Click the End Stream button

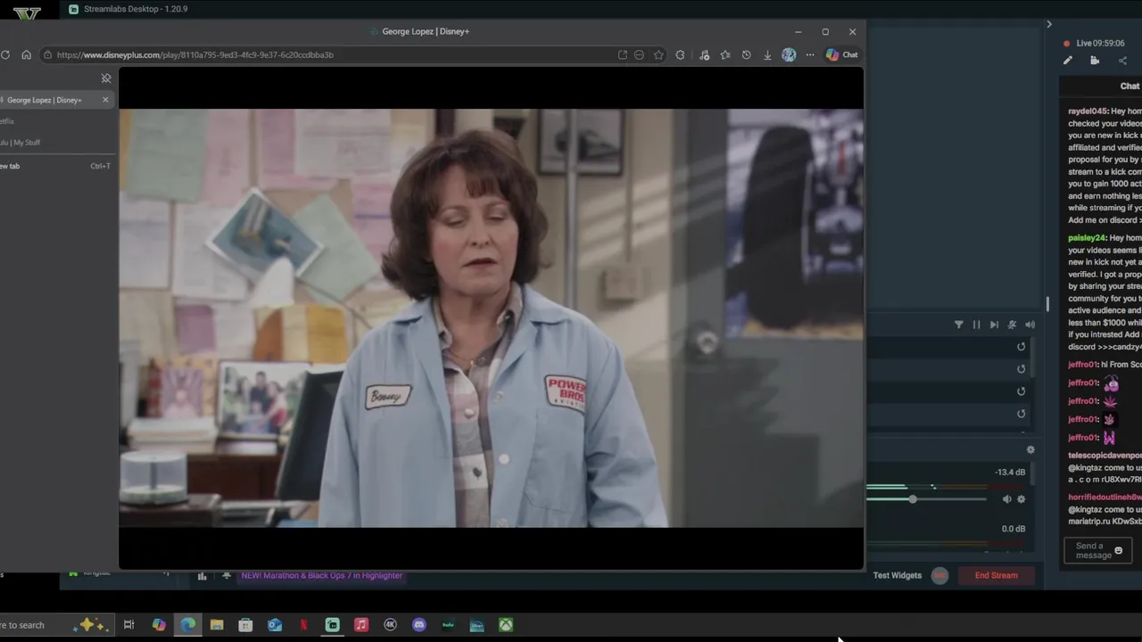point(996,575)
